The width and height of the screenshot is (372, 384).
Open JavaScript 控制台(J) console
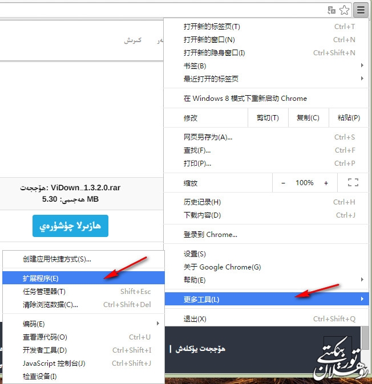[x=83, y=363]
